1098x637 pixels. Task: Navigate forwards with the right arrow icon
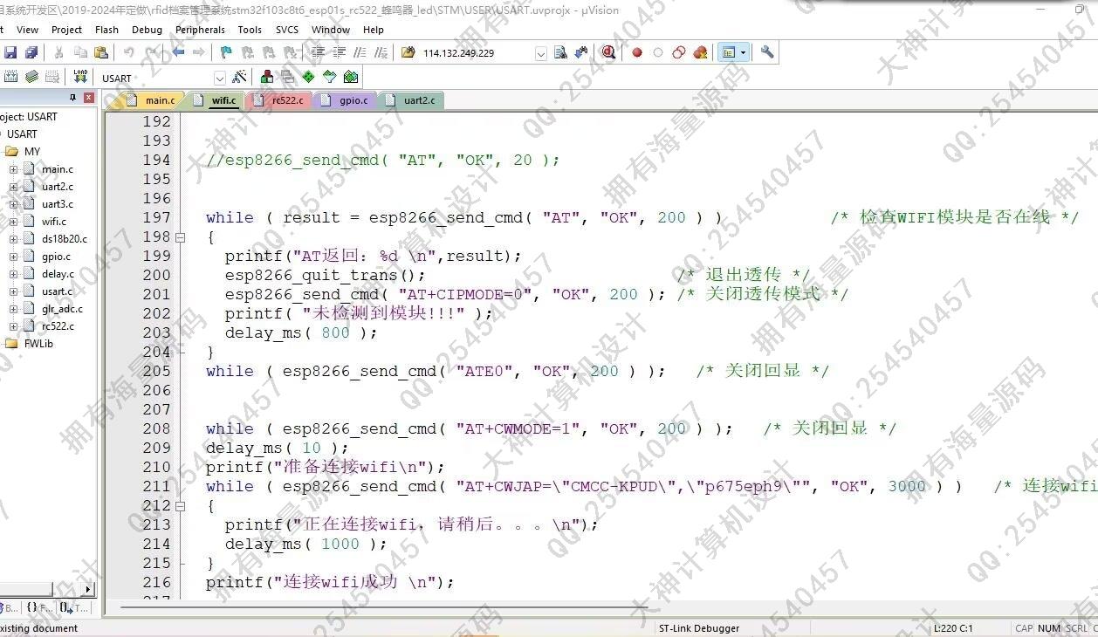click(x=199, y=52)
